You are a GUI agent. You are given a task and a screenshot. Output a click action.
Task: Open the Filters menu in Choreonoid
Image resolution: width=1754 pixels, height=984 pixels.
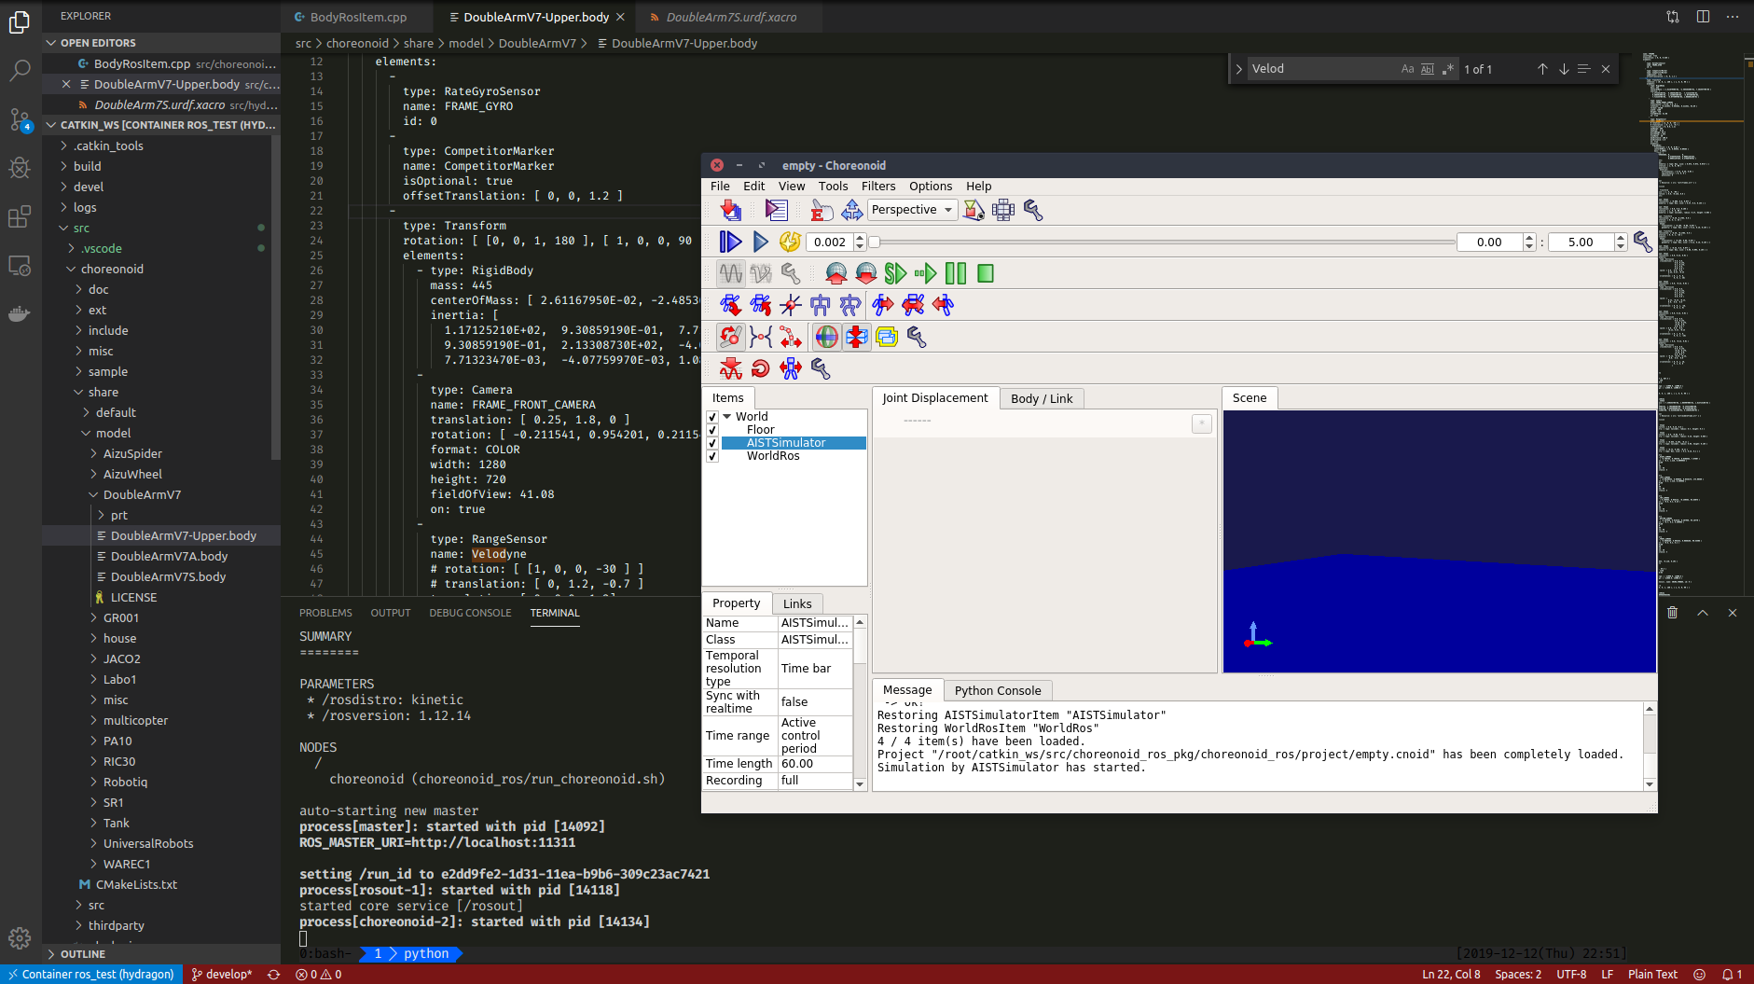[877, 186]
